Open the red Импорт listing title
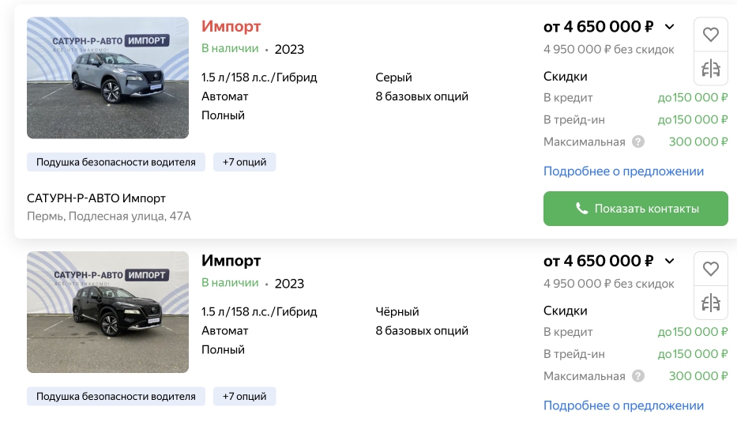Image resolution: width=737 pixels, height=422 pixels. click(231, 27)
